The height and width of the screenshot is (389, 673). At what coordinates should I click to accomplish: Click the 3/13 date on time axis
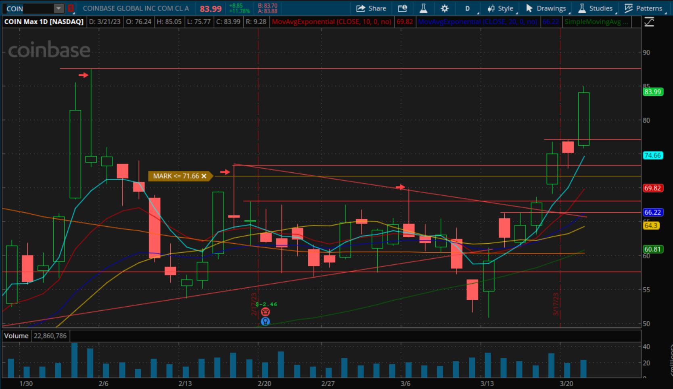(x=487, y=383)
